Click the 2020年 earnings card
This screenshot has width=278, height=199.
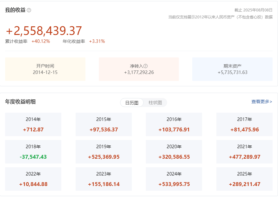point(174,152)
